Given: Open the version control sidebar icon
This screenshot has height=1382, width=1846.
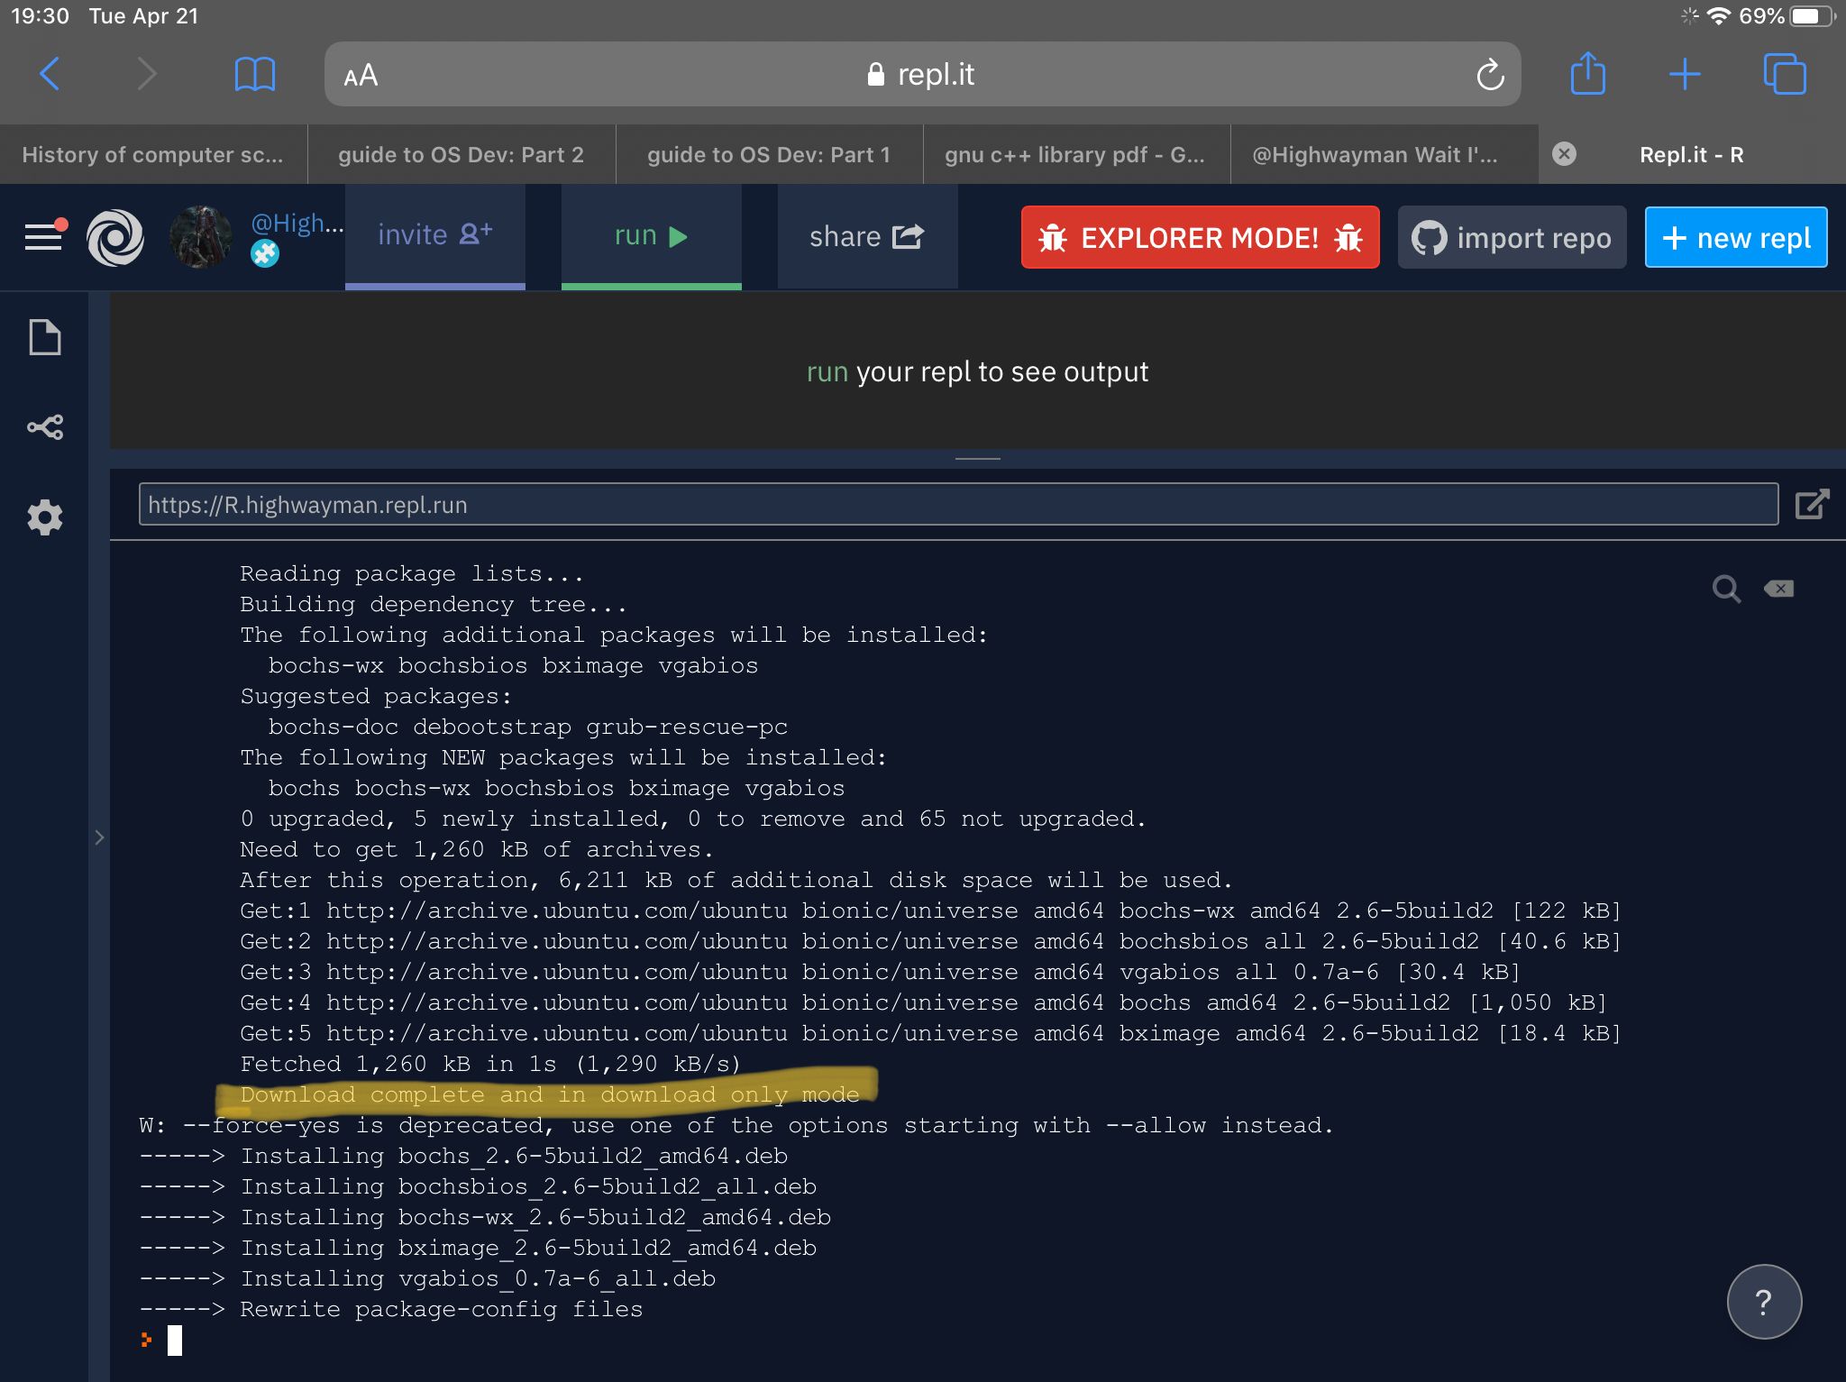Looking at the screenshot, I should [x=45, y=426].
